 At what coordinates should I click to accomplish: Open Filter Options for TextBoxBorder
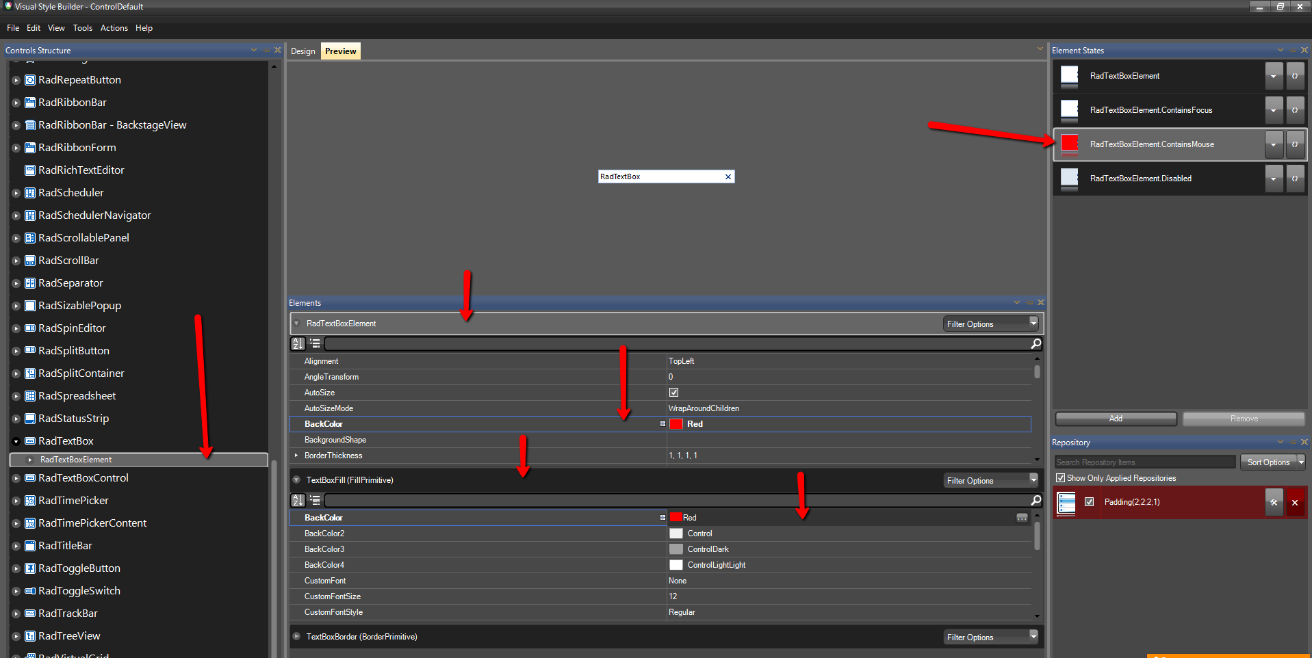pos(990,637)
